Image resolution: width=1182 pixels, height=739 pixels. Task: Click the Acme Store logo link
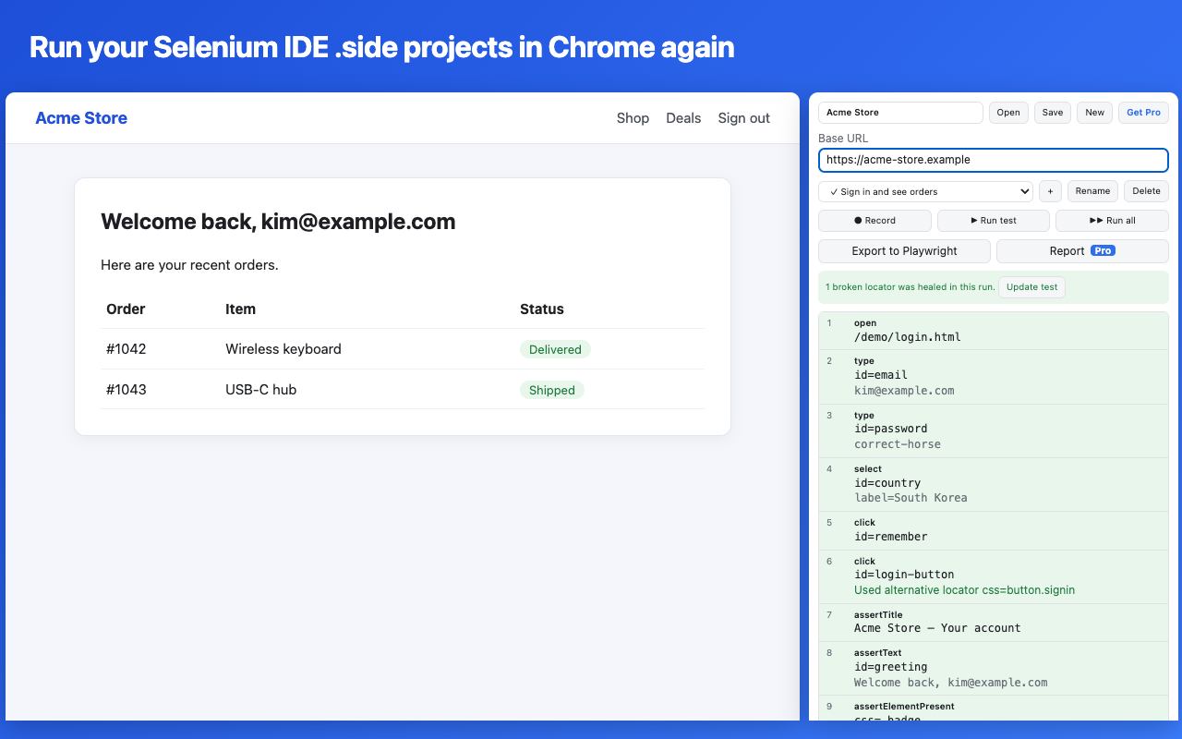81,118
